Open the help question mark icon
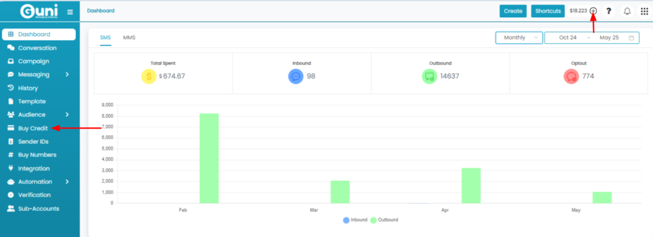 (x=608, y=11)
